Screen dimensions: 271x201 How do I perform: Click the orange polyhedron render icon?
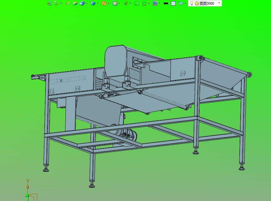[x=104, y=3]
